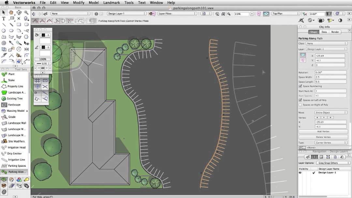The image size is (352, 198).
Task: Click the previous view back arrow
Action: (x=34, y=14)
